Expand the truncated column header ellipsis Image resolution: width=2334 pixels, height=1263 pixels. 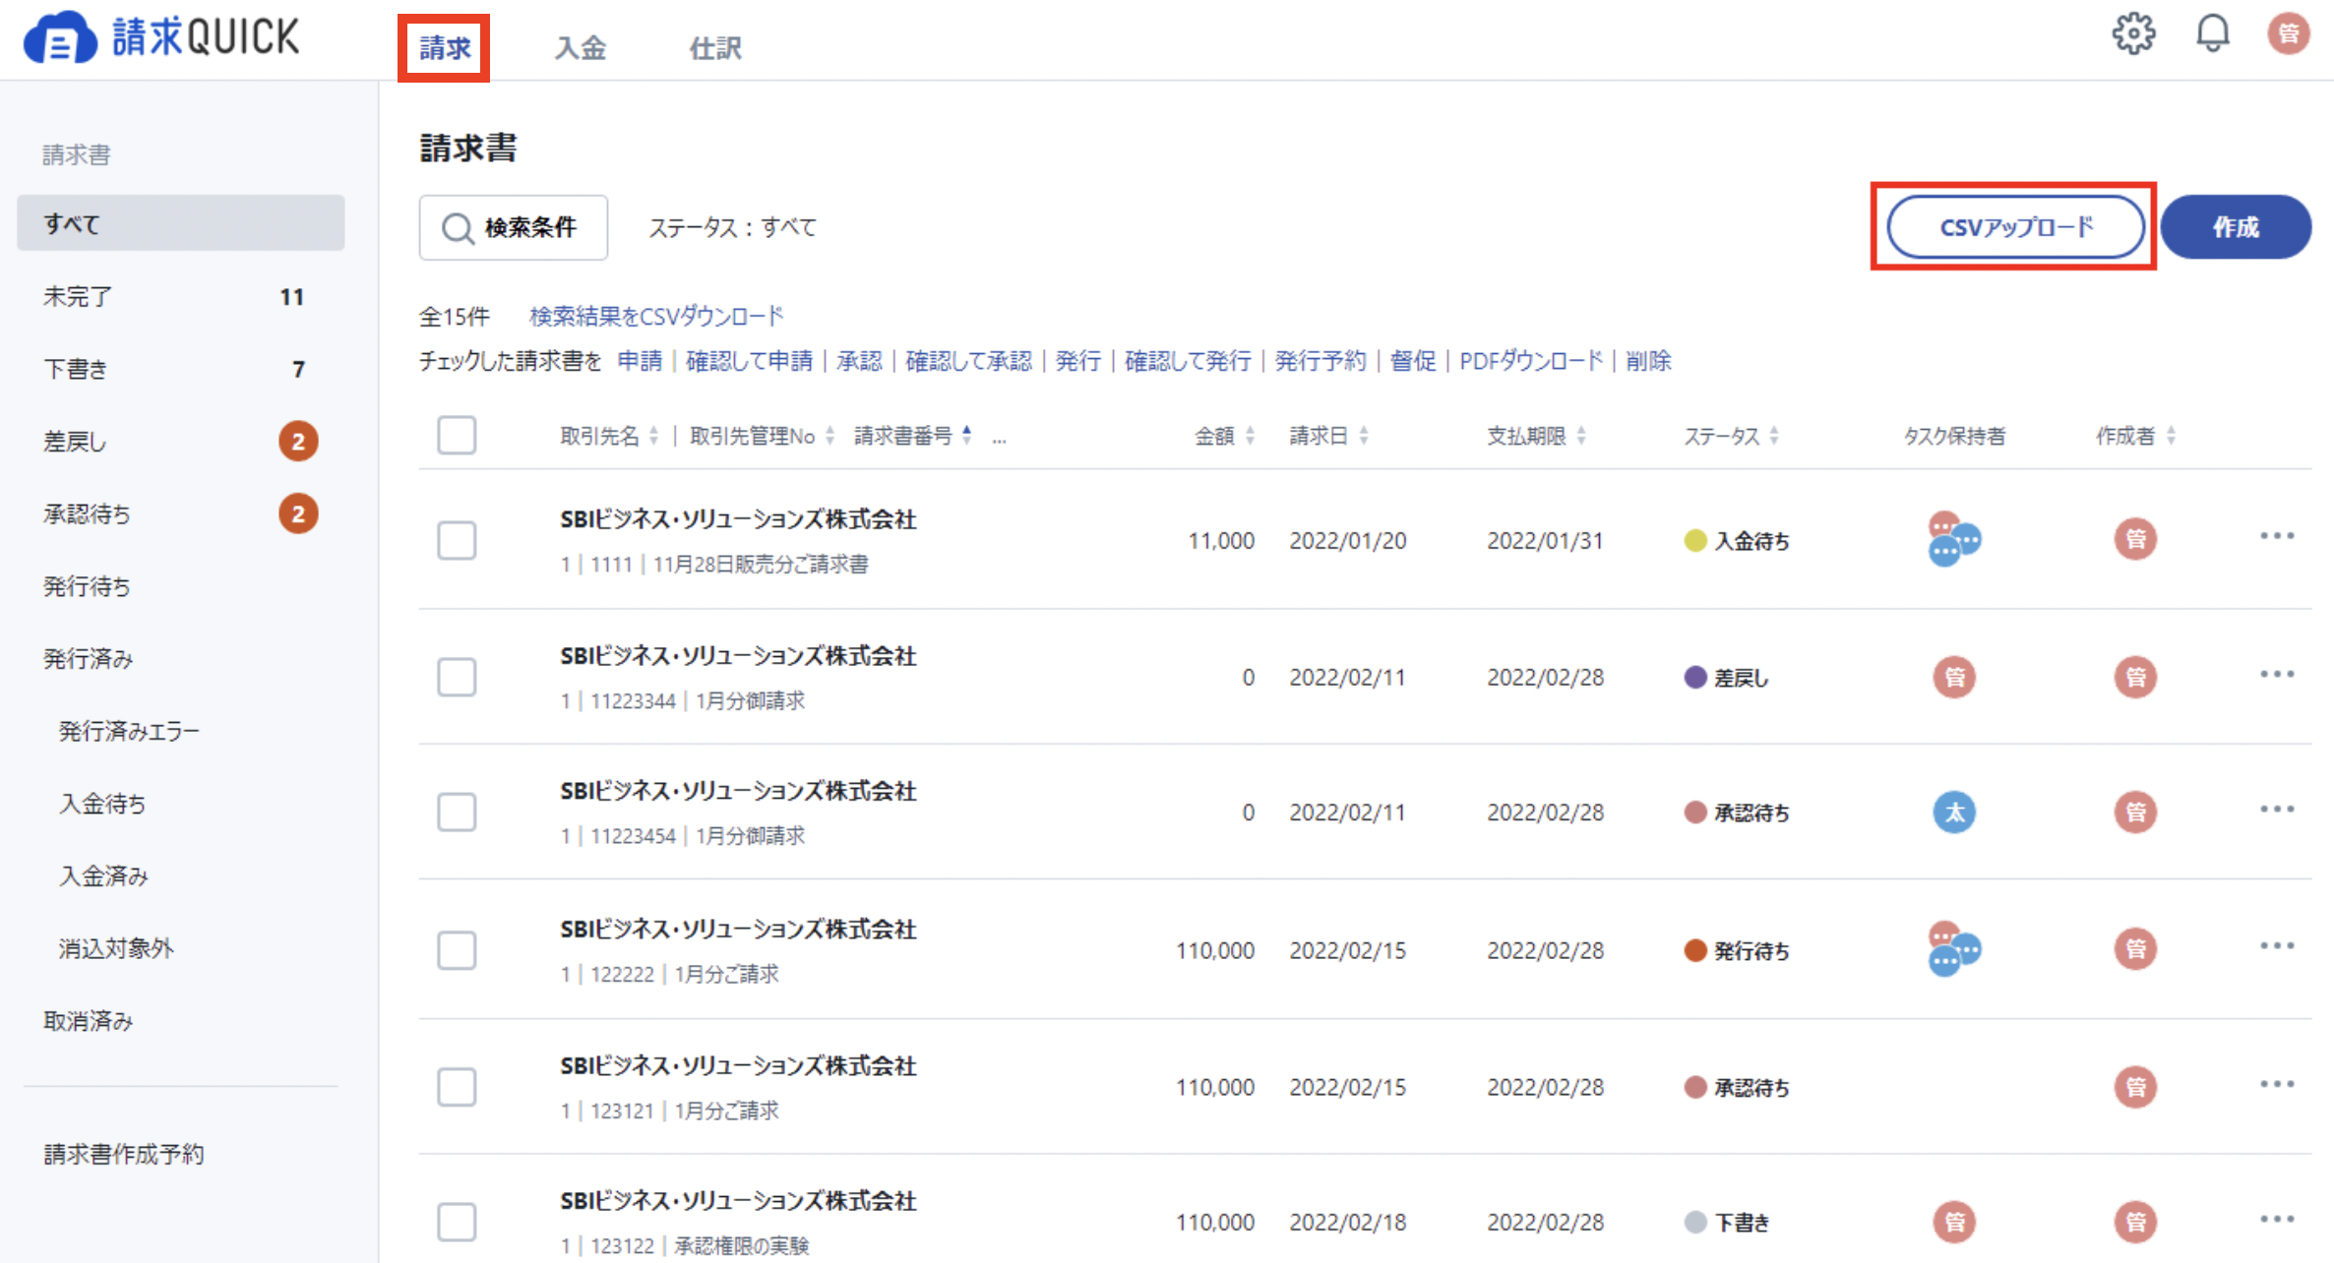[999, 440]
